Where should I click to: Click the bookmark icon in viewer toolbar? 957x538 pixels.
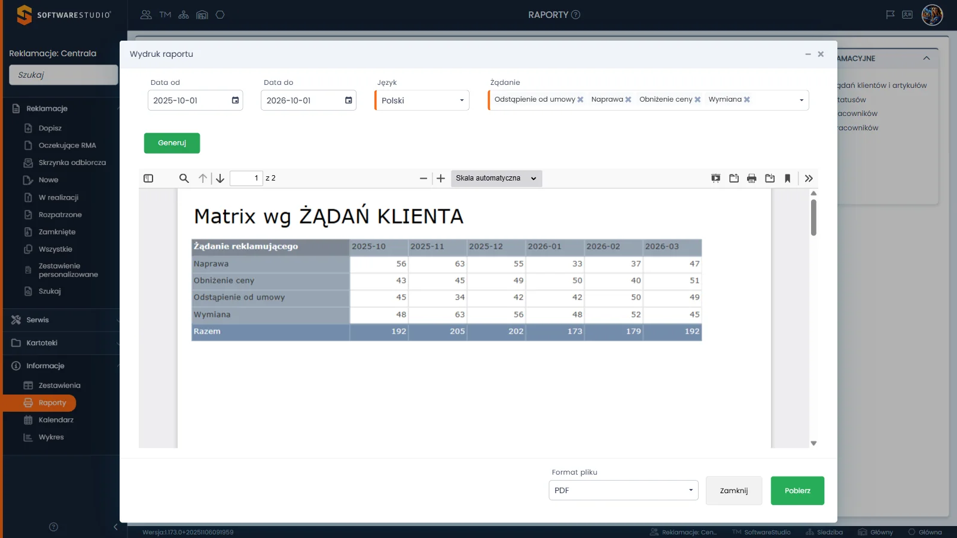788,178
